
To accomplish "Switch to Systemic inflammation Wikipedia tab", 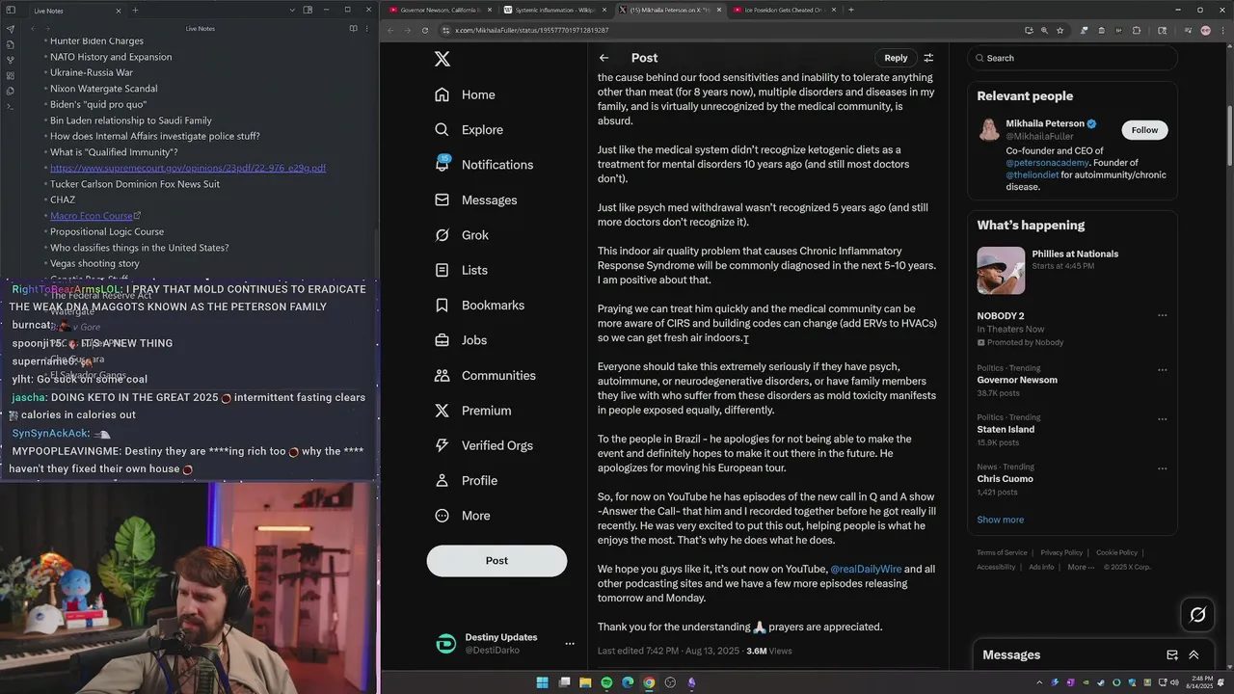I will [x=553, y=10].
